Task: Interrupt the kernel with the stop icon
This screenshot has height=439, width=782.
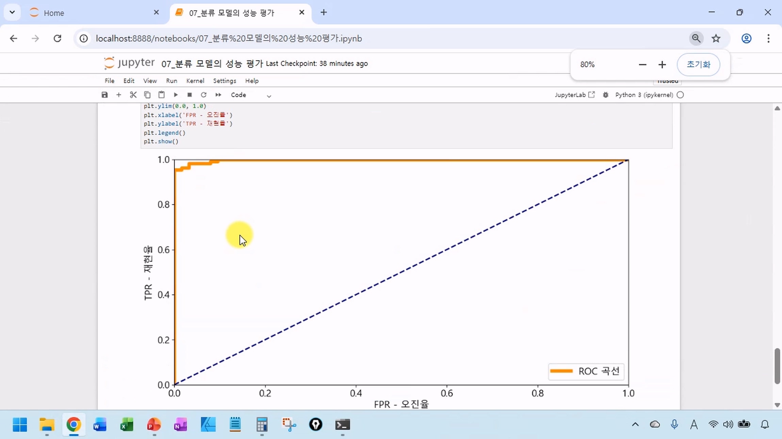Action: (x=190, y=95)
